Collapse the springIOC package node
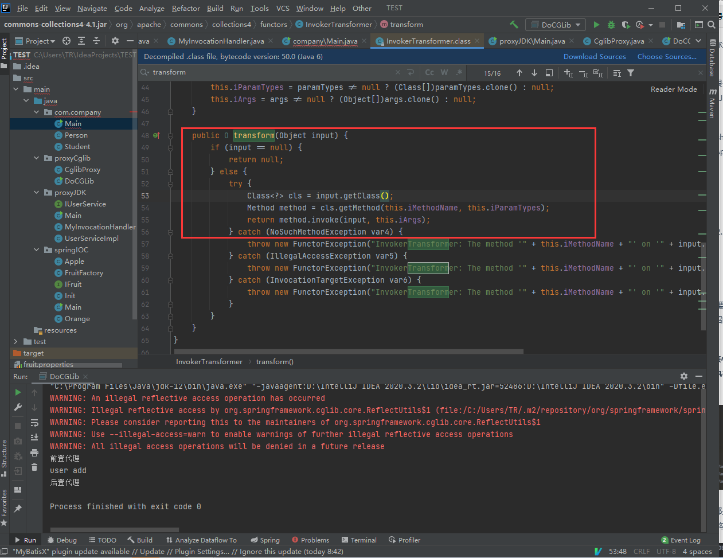Viewport: 723px width, 558px height. click(37, 250)
